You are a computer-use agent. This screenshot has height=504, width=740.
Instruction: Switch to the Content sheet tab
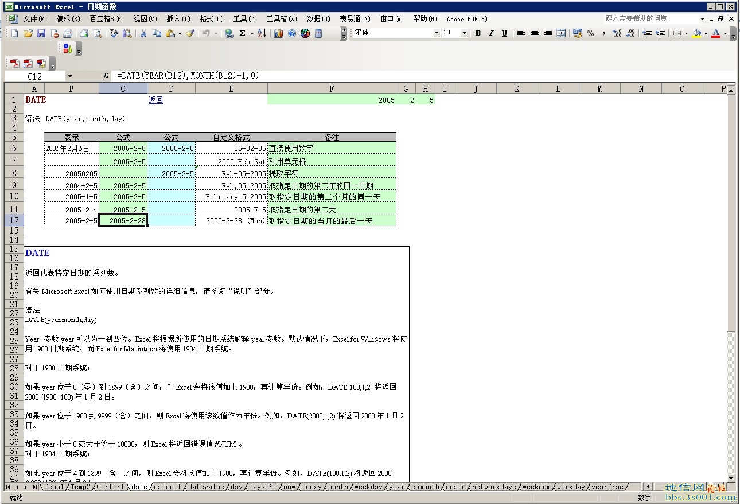click(x=110, y=487)
